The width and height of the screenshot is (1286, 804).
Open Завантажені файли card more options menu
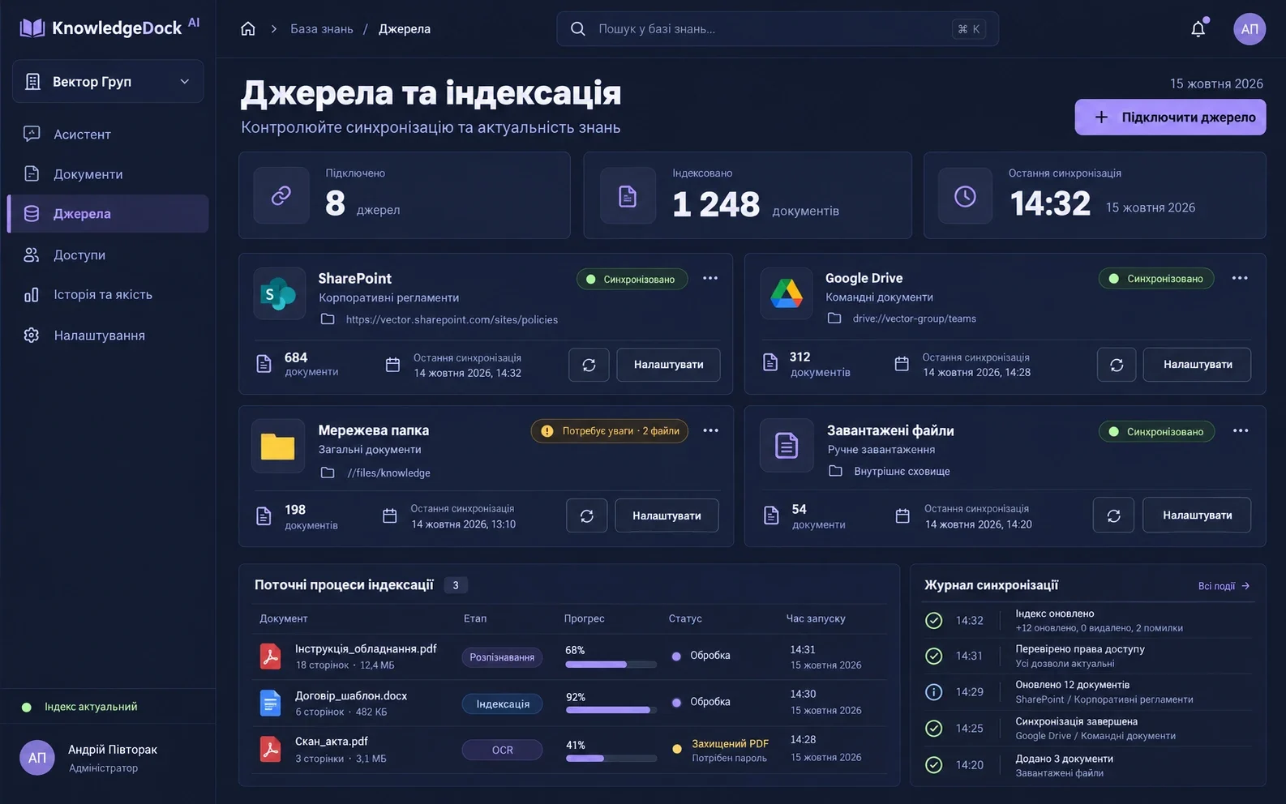[x=1241, y=430]
